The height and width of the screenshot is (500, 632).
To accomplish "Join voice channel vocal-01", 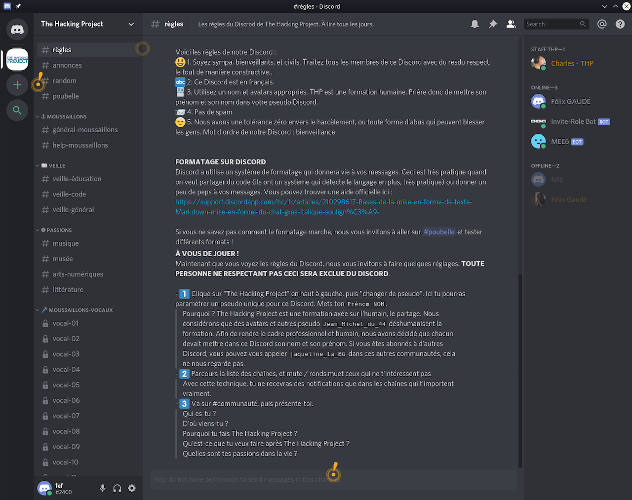I will pos(88,323).
